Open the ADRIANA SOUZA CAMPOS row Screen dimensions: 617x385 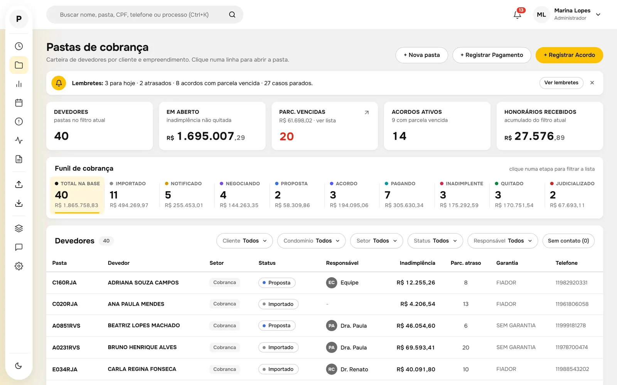click(x=325, y=283)
